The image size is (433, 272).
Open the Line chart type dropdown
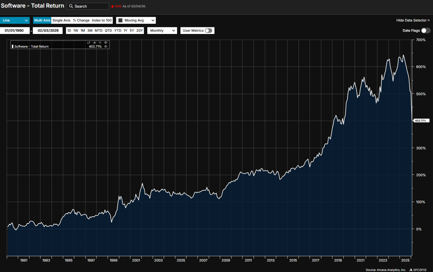[x=15, y=20]
